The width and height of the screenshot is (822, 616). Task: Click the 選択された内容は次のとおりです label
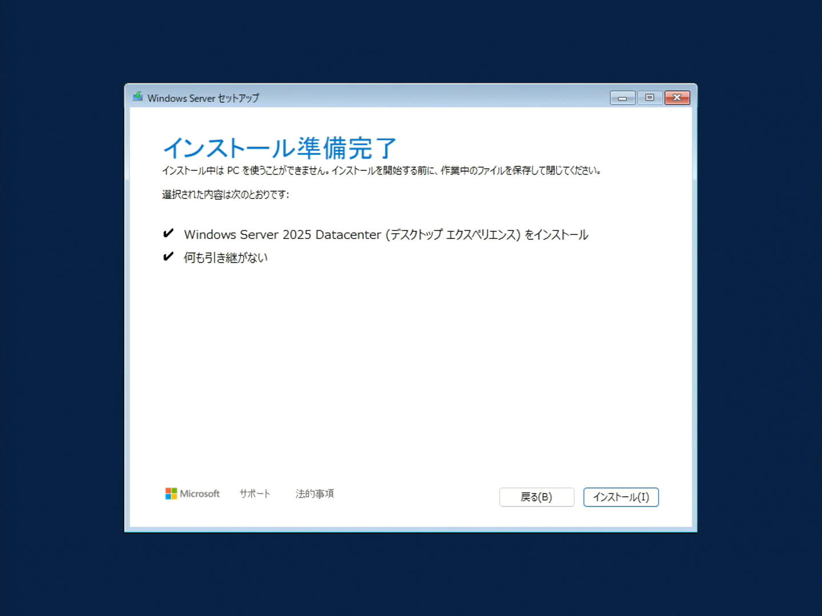(225, 194)
